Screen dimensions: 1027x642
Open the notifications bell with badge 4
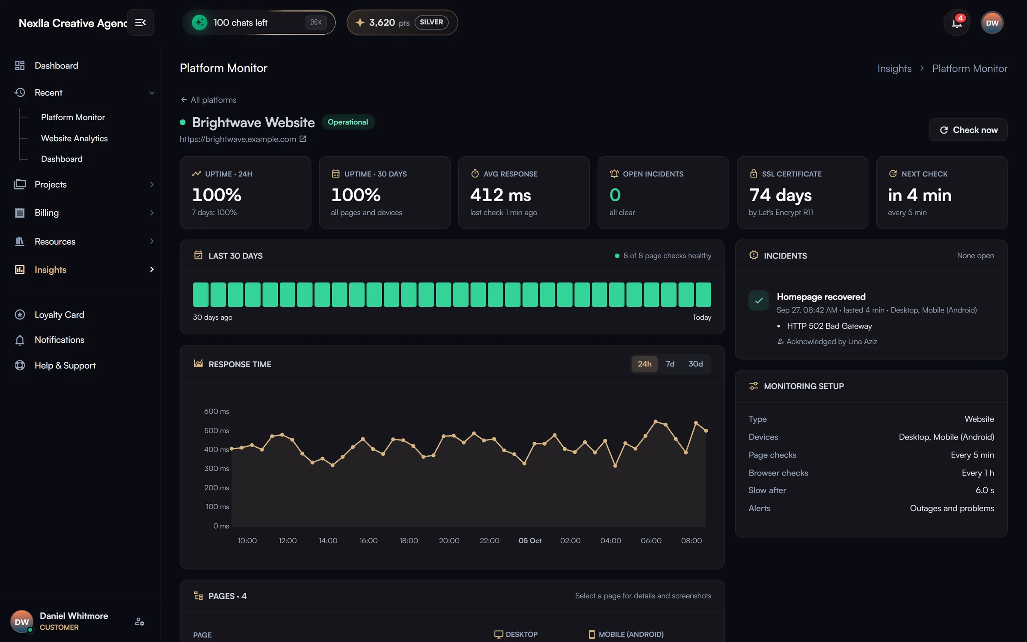(x=957, y=23)
